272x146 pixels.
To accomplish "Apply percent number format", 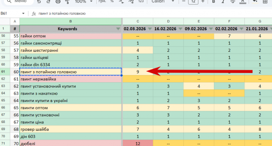I will coord(112,1).
